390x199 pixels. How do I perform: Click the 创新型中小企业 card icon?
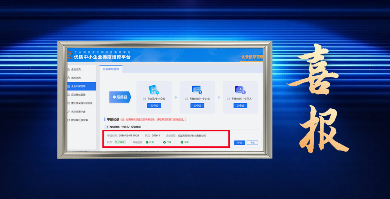coord(154,90)
